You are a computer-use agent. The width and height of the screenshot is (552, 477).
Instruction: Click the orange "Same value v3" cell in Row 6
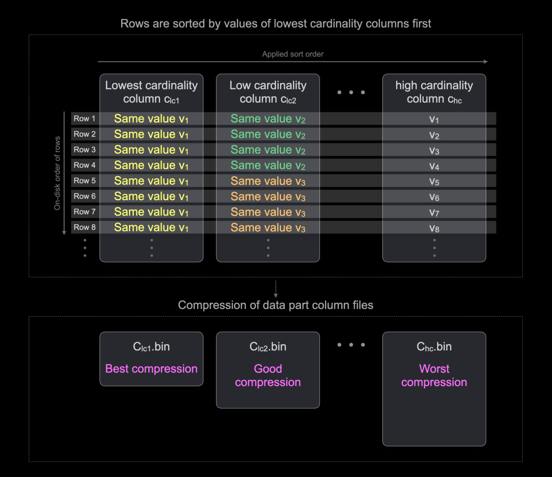tap(268, 196)
